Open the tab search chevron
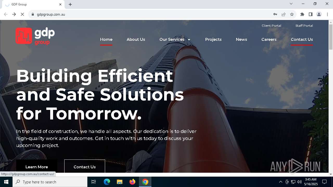The width and height of the screenshot is (333, 187). (x=291, y=4)
